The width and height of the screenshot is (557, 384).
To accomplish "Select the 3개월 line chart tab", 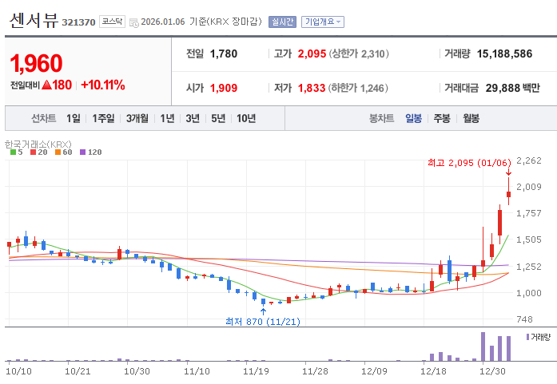I will pos(137,118).
